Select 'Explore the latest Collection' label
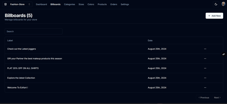227x104 pixels. [x=21, y=78]
